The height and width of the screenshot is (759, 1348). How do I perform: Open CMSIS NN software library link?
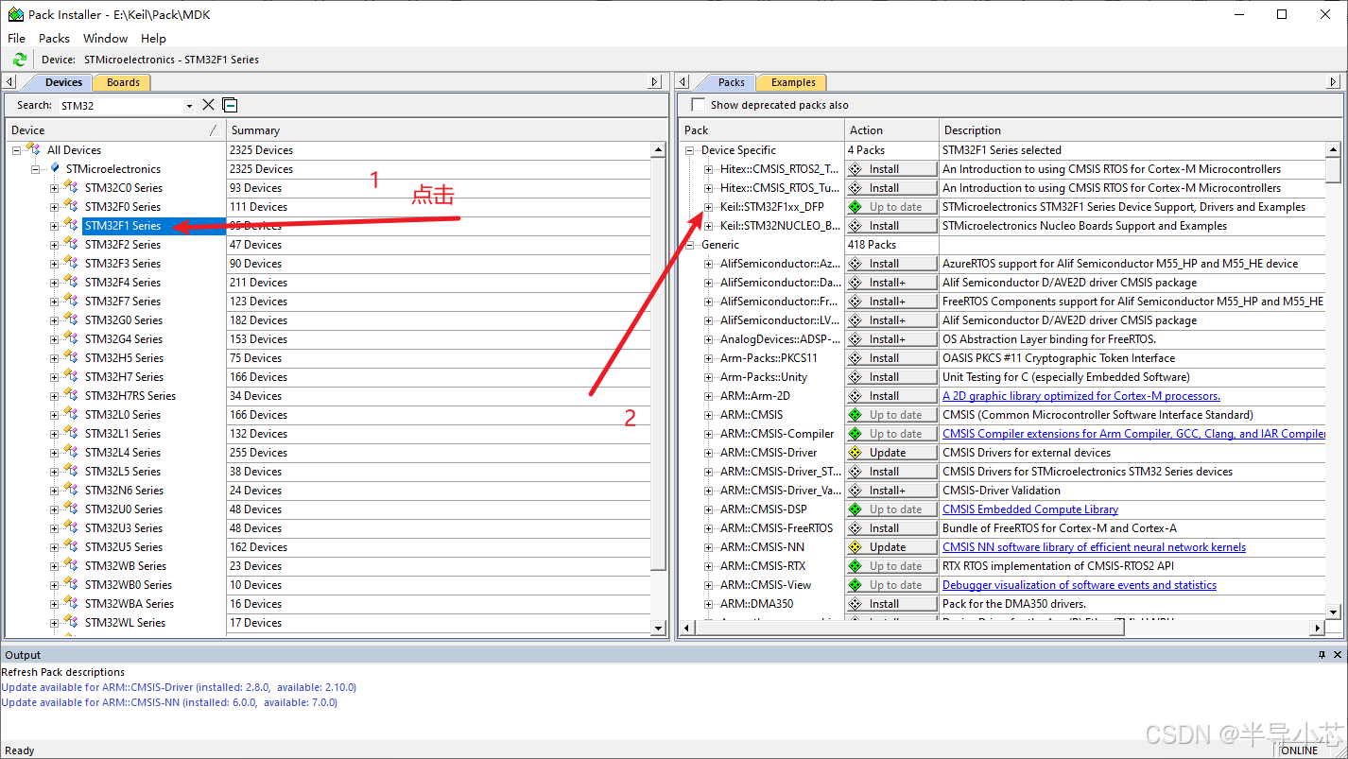(1094, 547)
